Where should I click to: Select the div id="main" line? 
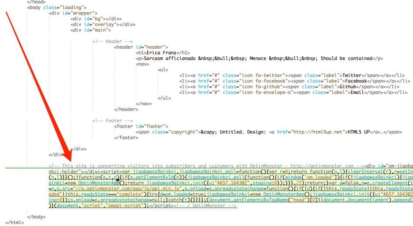pos(91,30)
